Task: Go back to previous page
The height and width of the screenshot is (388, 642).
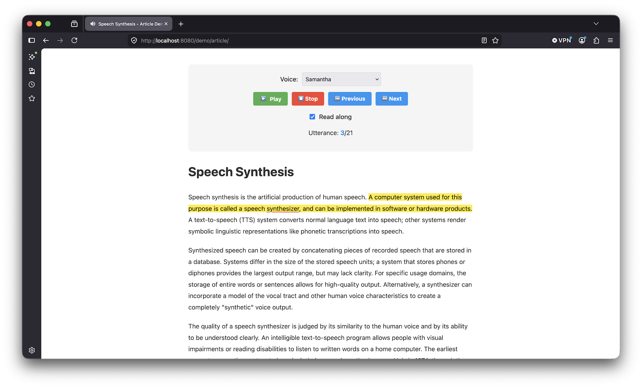Action: pos(46,40)
